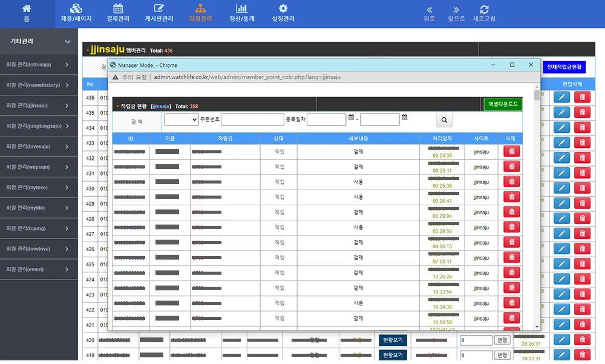Open the search type dropdown in popup
This screenshot has width=605, height=364.
click(x=181, y=120)
